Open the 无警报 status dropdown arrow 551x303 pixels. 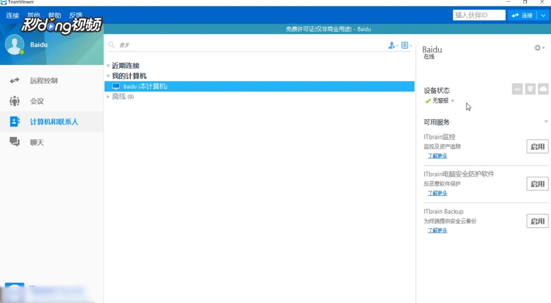tap(453, 101)
